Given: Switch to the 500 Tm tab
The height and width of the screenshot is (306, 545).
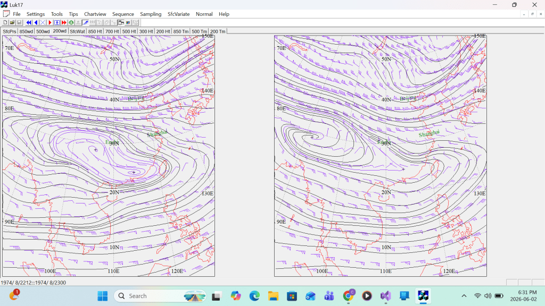Looking at the screenshot, I should (x=199, y=31).
